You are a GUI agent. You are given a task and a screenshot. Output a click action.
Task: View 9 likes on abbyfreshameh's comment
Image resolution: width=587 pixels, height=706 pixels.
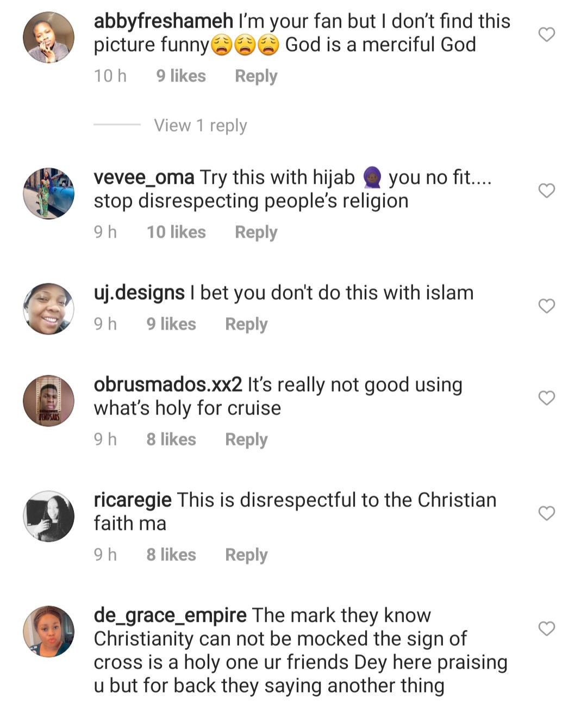[x=181, y=76]
